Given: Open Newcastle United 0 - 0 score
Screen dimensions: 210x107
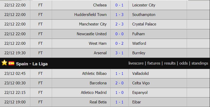Looking at the screenshot, I should (x=119, y=34).
